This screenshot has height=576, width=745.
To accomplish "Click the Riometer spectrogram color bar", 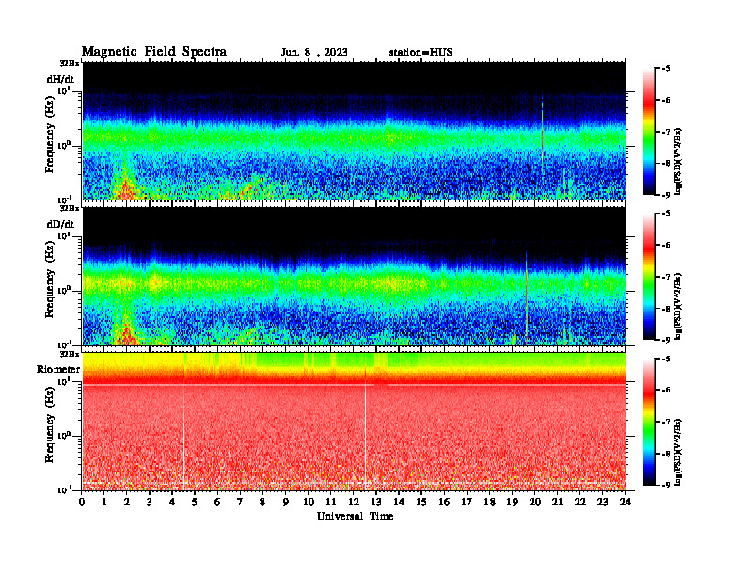I will (x=649, y=422).
